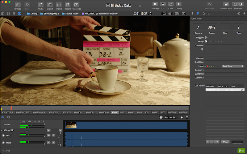Add a cue point with plus button
This screenshot has width=247, height=154.
(x=207, y=142)
